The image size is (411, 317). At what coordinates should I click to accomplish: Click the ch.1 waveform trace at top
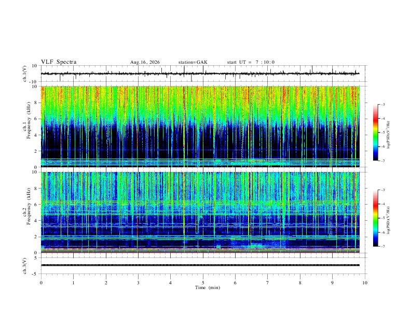(200, 74)
